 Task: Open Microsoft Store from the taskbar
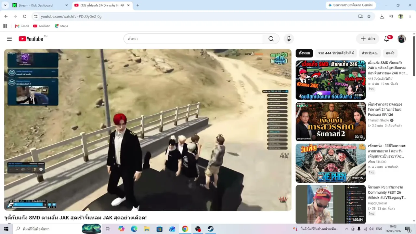coord(159,229)
